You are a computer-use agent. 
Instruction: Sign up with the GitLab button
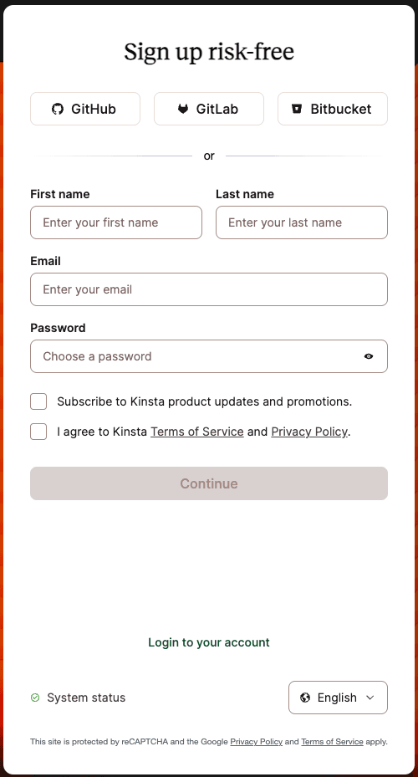pyautogui.click(x=209, y=109)
